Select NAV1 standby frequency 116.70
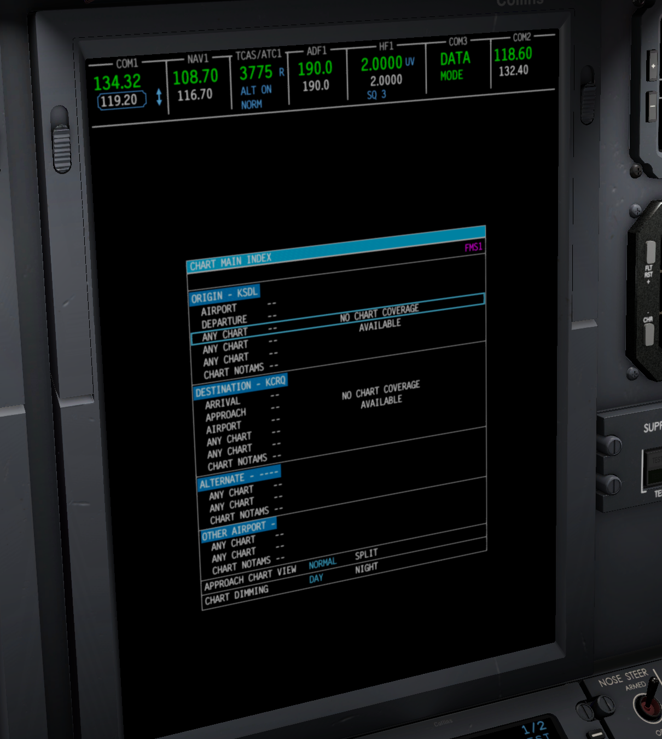This screenshot has width=662, height=739. coord(195,95)
